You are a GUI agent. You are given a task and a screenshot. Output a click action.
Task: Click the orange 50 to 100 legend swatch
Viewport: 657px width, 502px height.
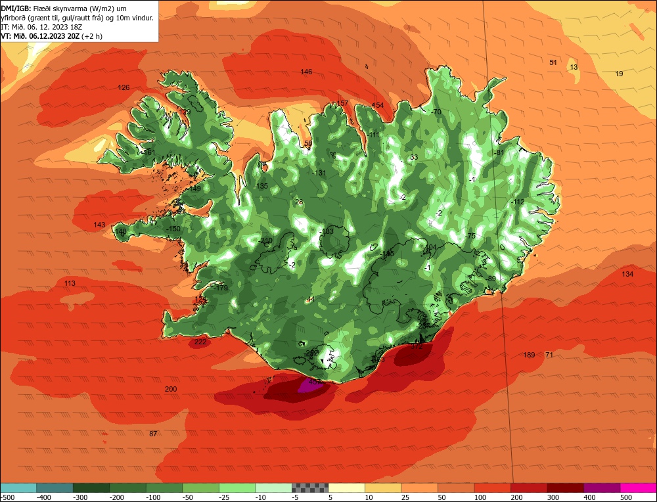456,488
